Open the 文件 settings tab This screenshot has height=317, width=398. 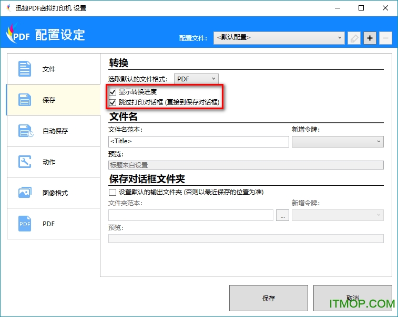(54, 69)
